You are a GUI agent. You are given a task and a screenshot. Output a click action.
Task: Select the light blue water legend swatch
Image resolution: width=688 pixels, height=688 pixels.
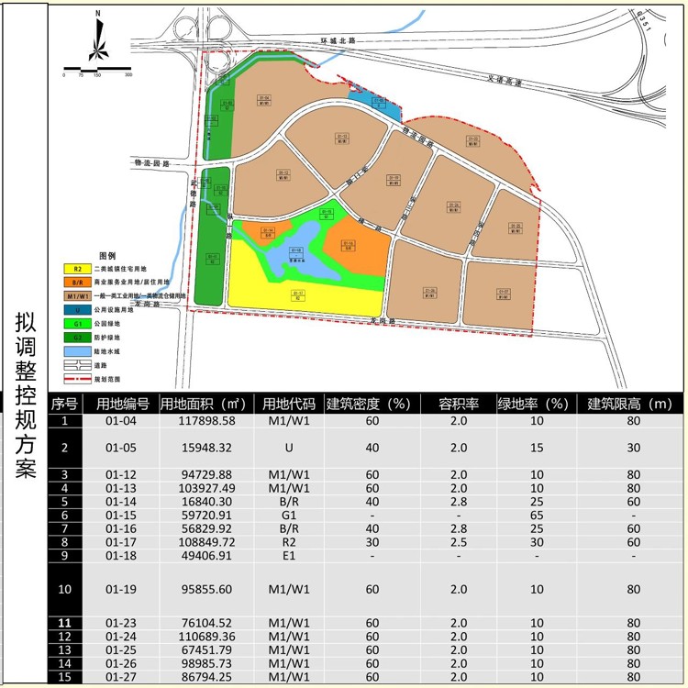[x=78, y=351]
